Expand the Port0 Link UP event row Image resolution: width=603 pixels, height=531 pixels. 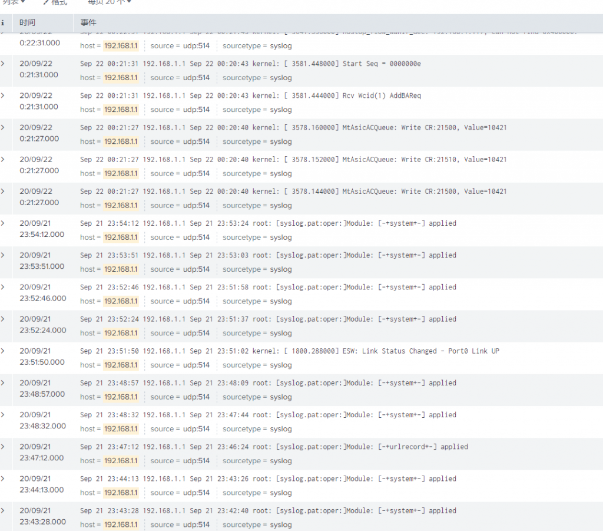[3, 351]
